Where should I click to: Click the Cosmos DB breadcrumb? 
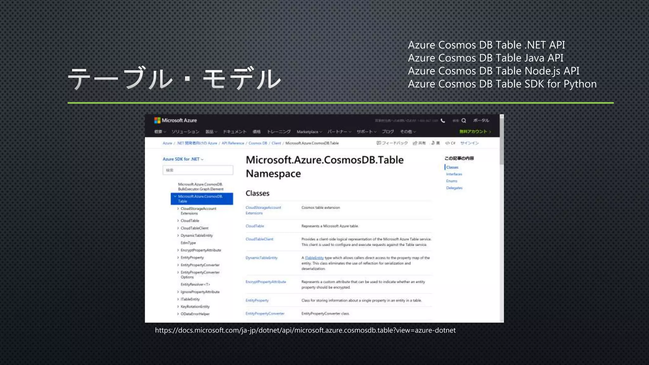point(258,143)
